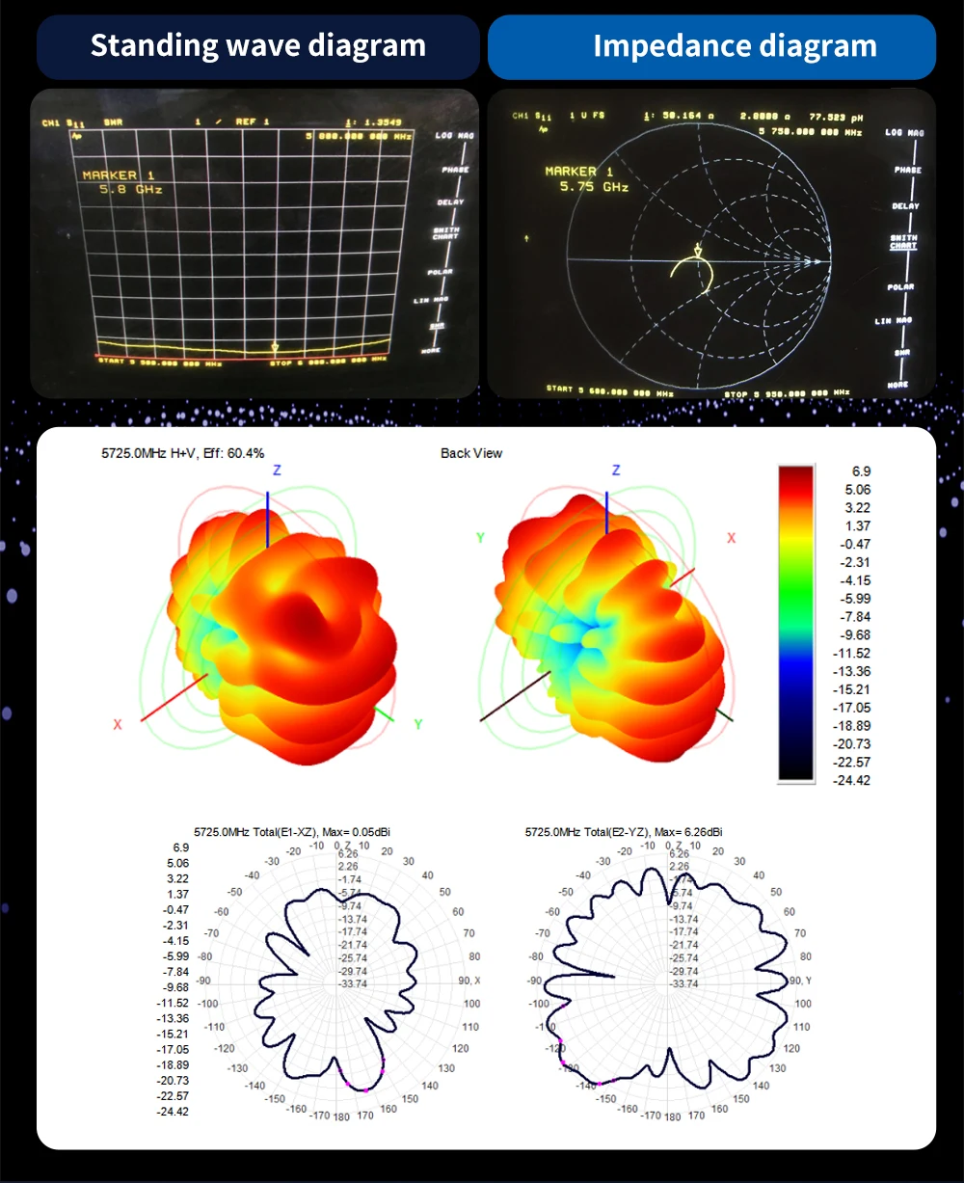
Task: Click the 6.9 value beside the color bar
Action: (x=862, y=471)
